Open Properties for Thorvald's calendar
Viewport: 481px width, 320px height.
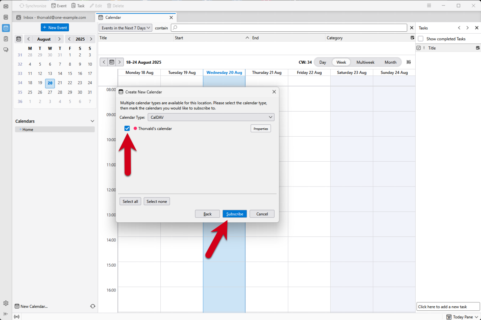[260, 128]
